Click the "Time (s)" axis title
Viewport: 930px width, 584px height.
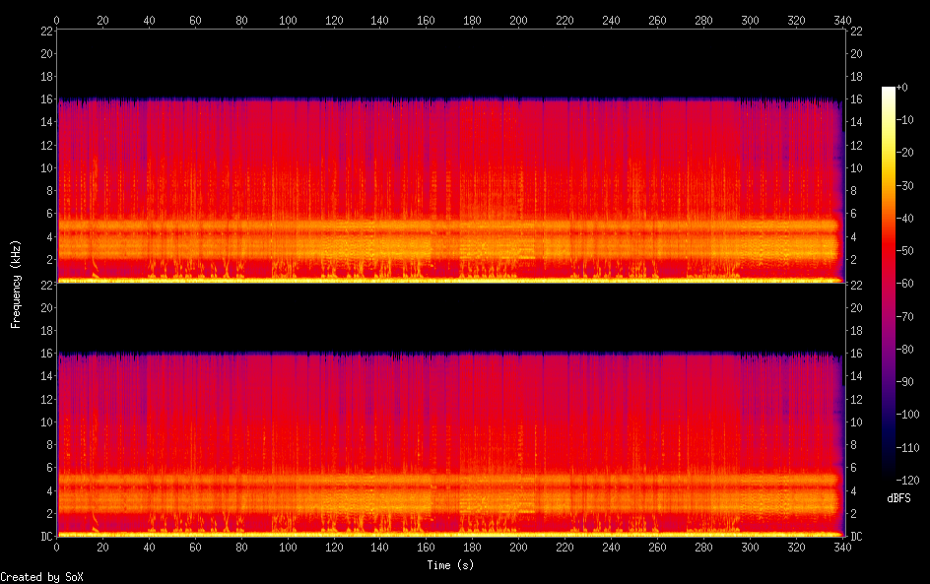click(450, 565)
